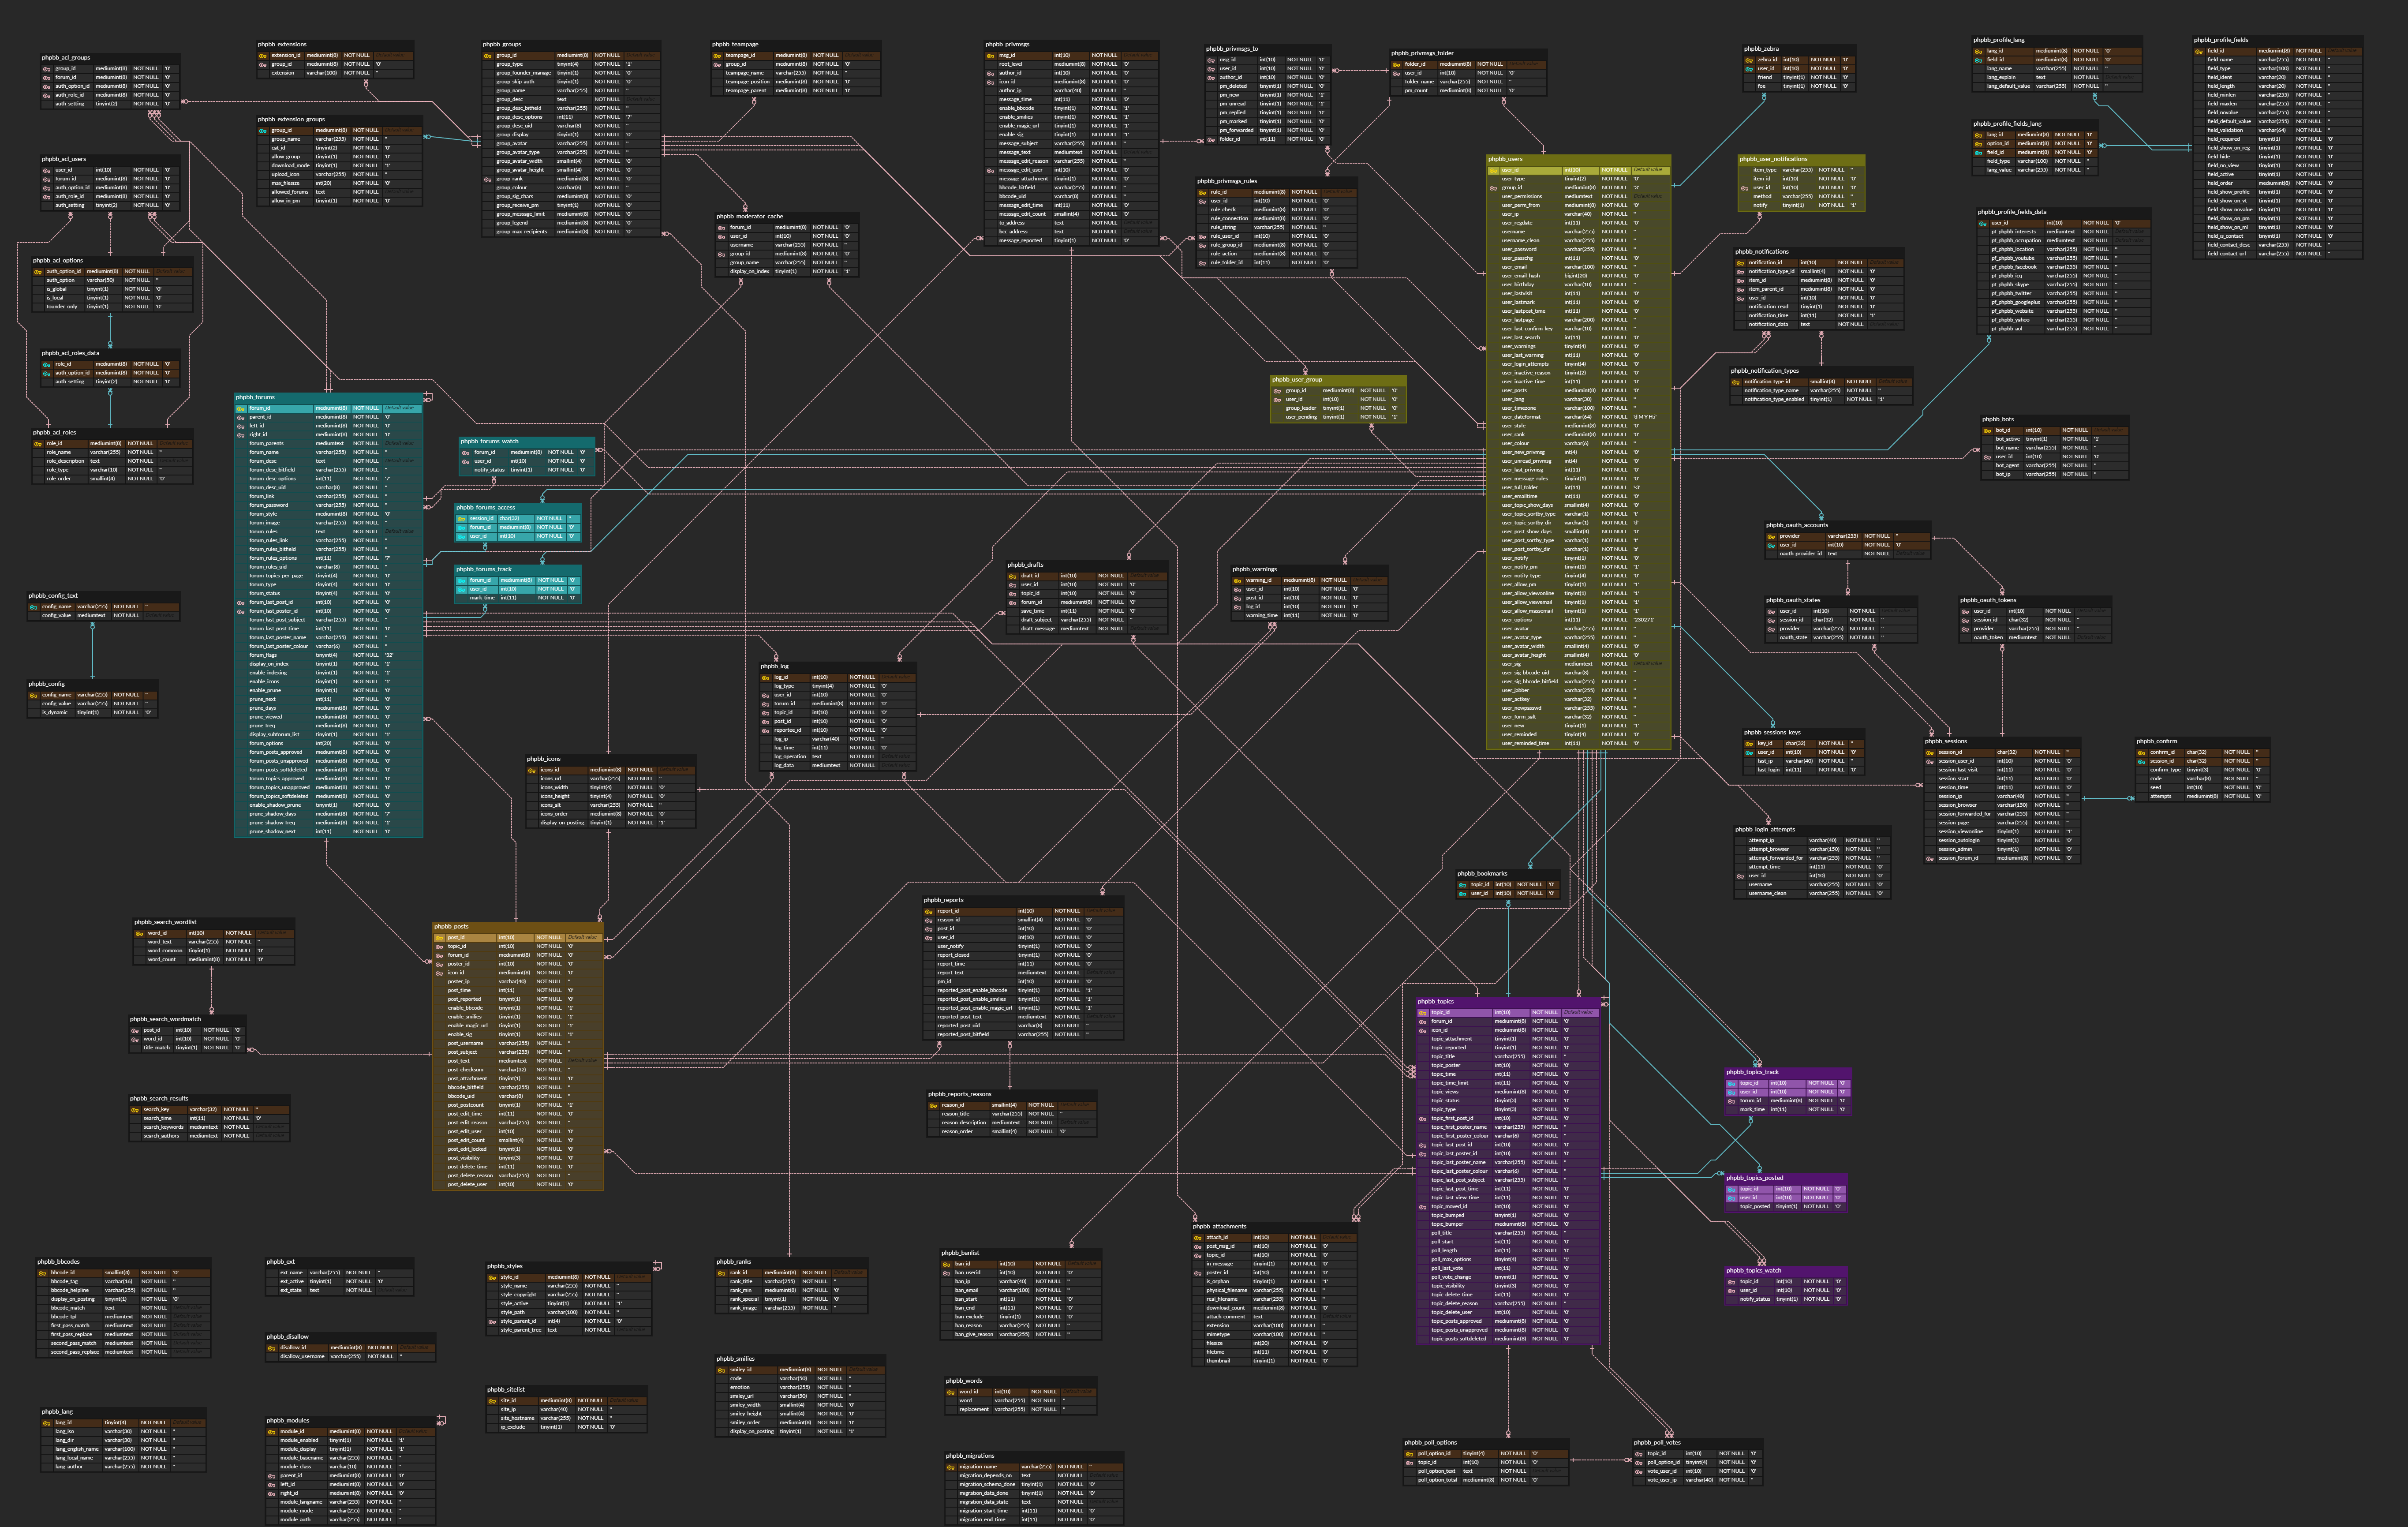Click the icon_id key icon in phpbb_privmsgs
Image resolution: width=2408 pixels, height=1527 pixels.
pyautogui.click(x=990, y=82)
